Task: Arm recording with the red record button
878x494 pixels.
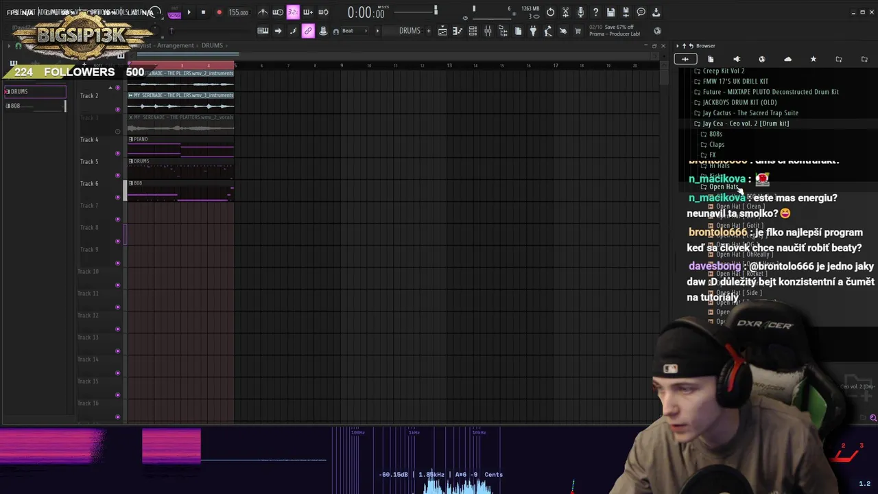Action: click(219, 12)
